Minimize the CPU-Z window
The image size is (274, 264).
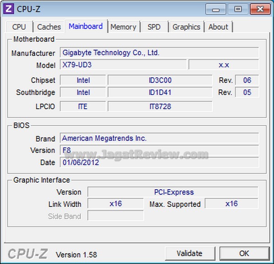click(216, 9)
